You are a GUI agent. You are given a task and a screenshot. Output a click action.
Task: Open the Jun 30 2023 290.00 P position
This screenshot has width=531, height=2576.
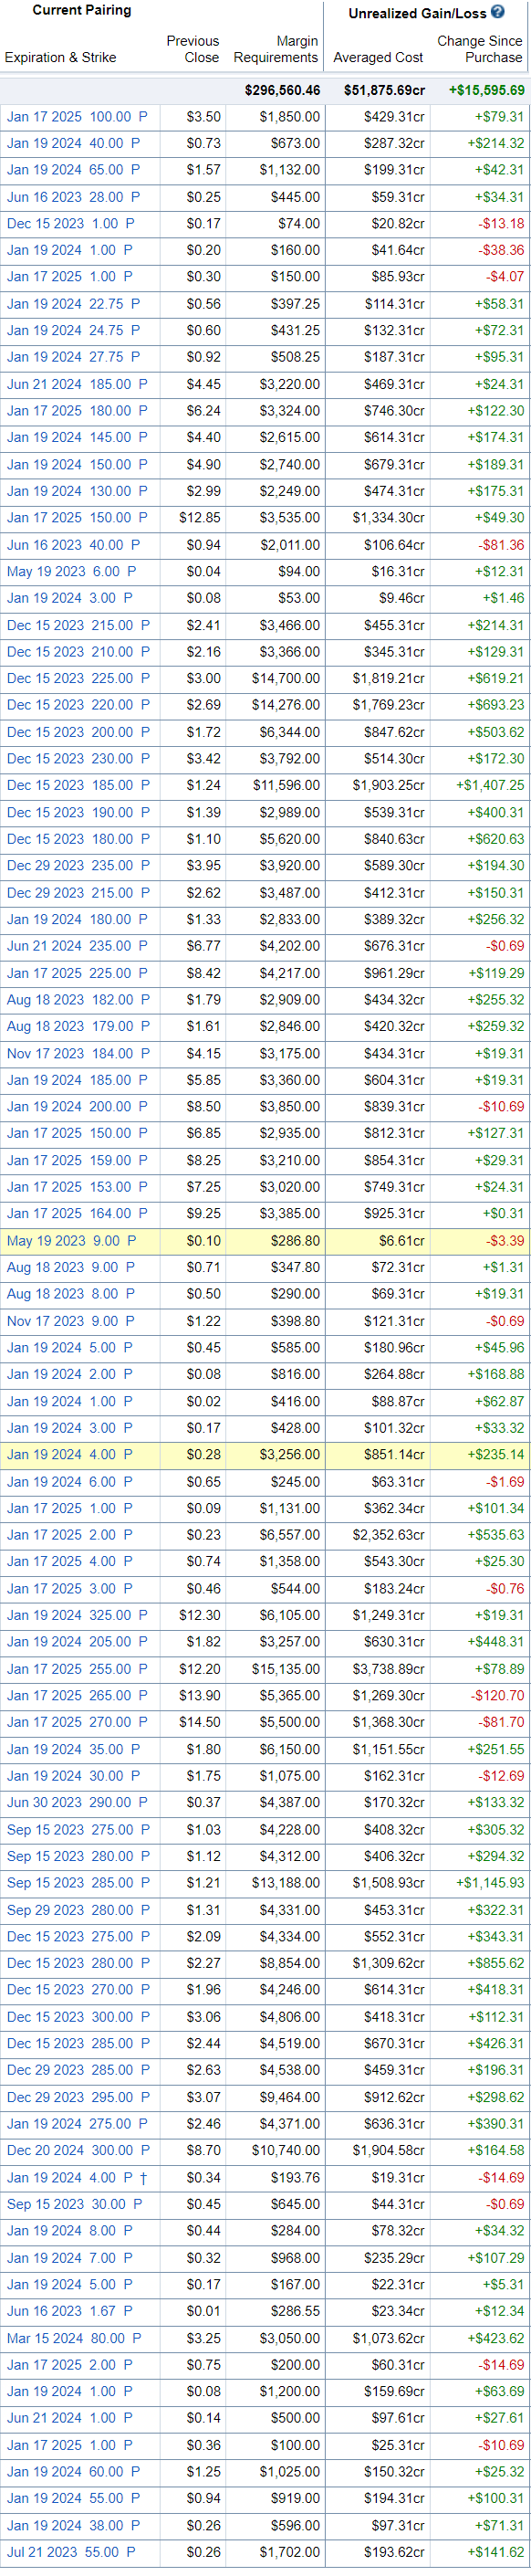(77, 1802)
